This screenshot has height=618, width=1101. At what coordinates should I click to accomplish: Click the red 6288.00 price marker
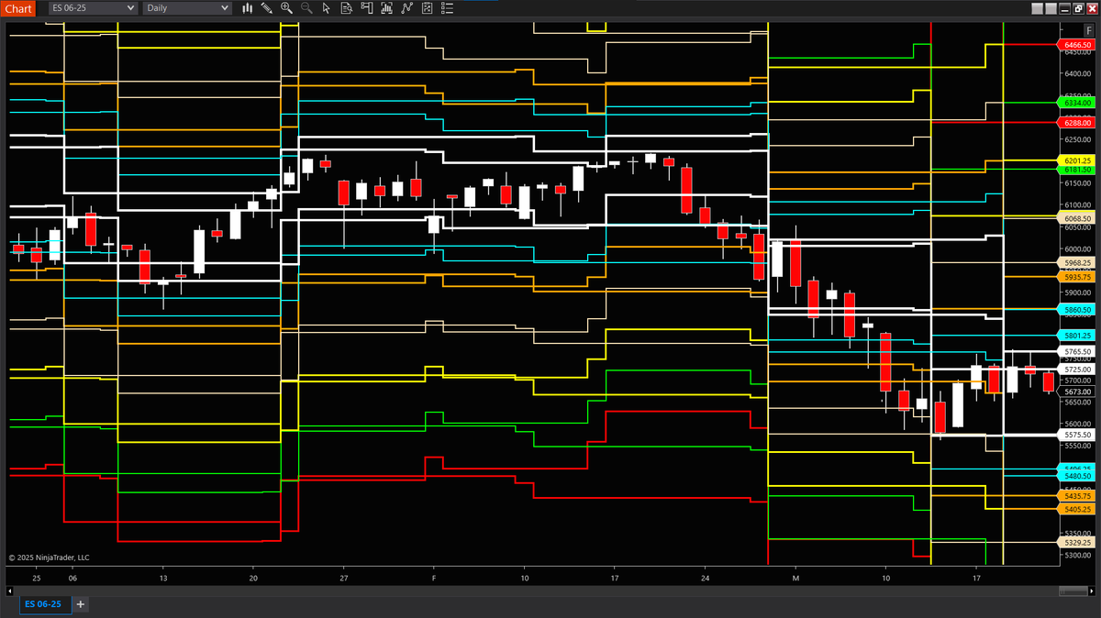pos(1075,122)
